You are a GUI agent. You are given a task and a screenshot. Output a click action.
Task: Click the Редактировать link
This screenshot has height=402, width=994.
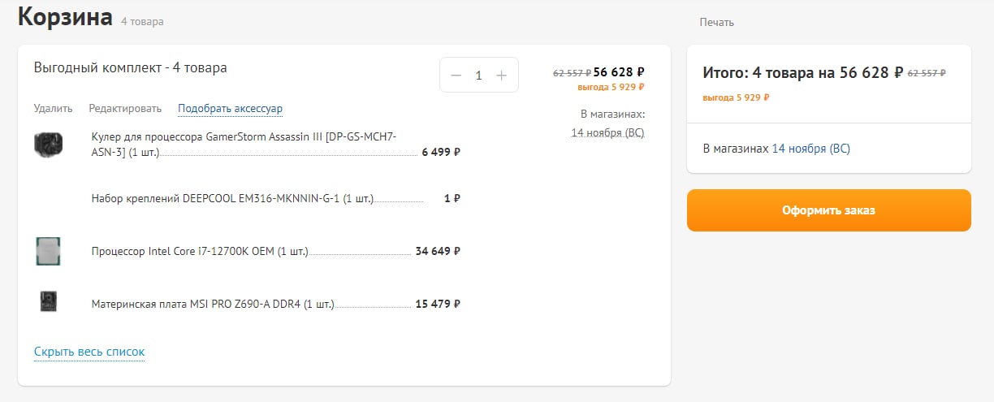tap(125, 108)
